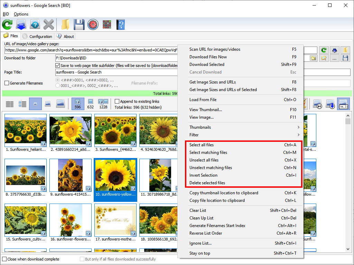The width and height of the screenshot is (354, 265).
Task: Check Close when download complete
Action: [4, 259]
